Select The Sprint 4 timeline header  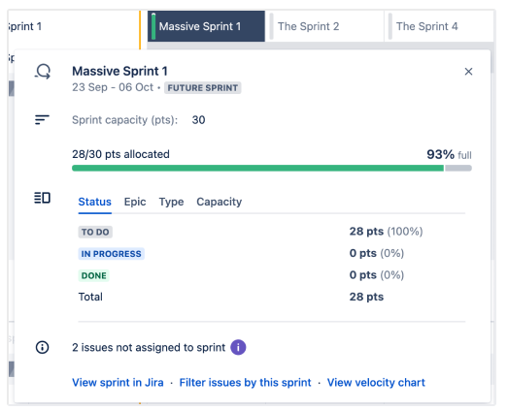tap(439, 26)
